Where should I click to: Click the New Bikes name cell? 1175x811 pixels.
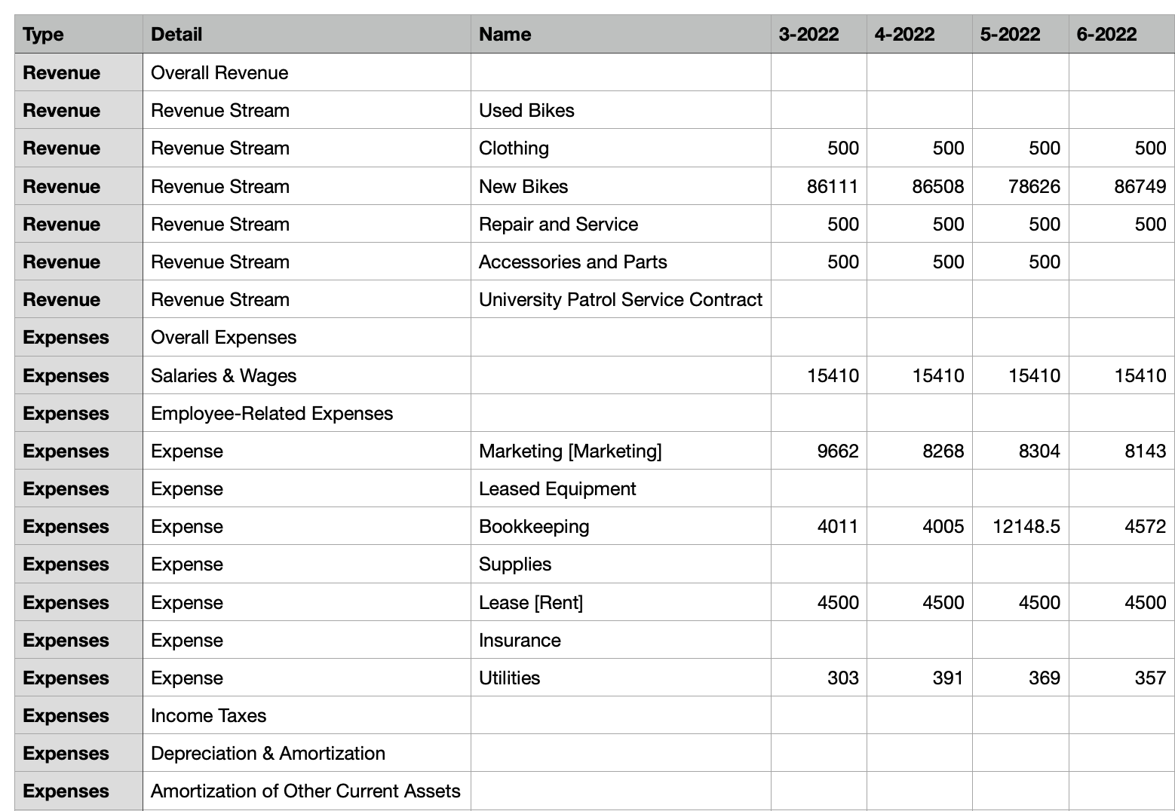(x=621, y=186)
